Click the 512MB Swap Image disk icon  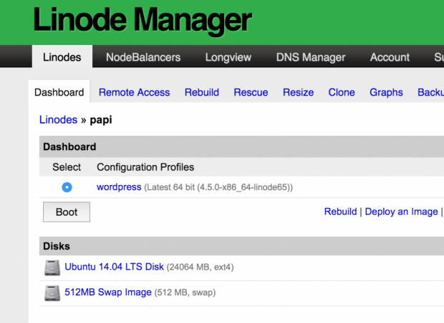coord(52,293)
